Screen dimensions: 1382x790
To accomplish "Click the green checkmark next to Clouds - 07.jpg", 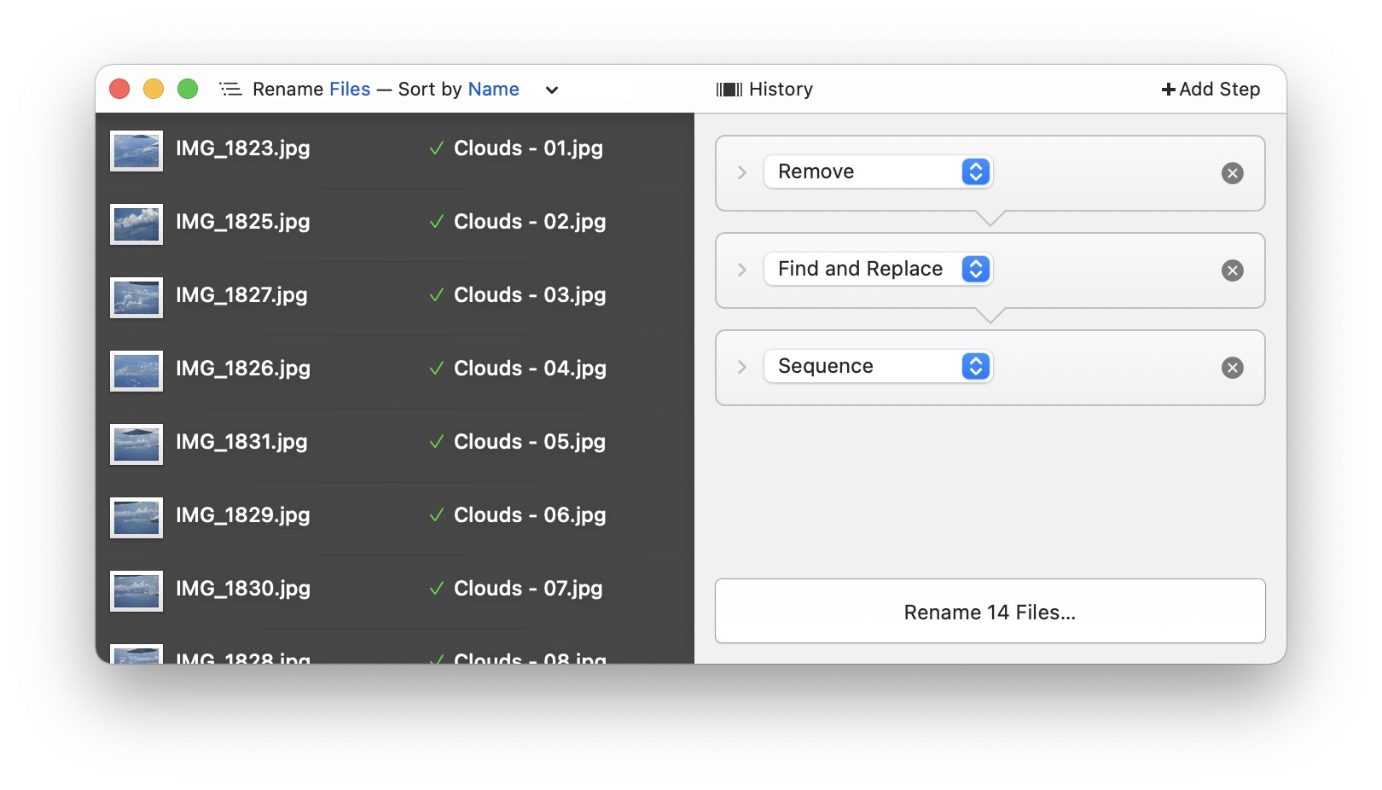I will 436,589.
